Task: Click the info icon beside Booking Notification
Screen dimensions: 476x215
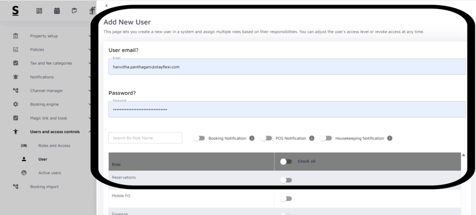Action: 252,138
